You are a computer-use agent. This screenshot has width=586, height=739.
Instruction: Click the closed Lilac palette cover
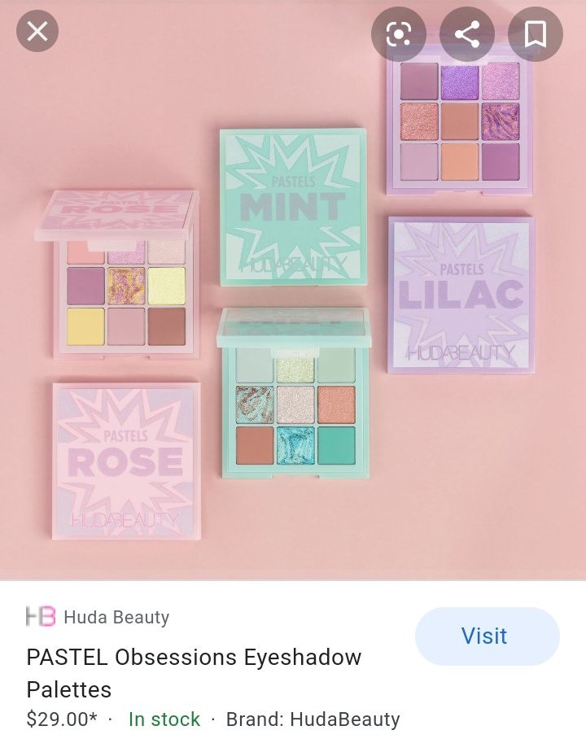(x=461, y=295)
